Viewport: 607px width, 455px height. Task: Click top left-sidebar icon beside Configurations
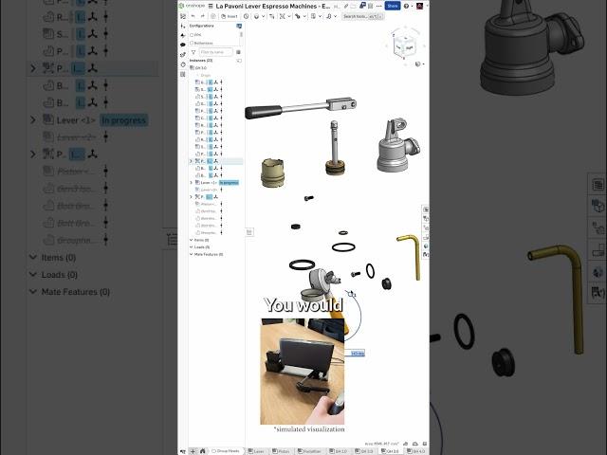tap(183, 26)
